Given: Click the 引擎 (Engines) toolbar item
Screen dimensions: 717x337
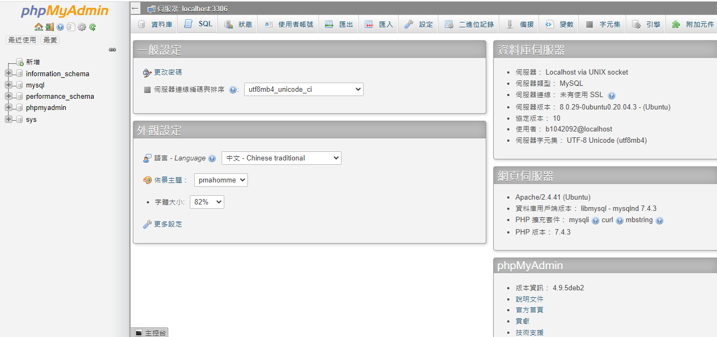Looking at the screenshot, I should pos(646,24).
